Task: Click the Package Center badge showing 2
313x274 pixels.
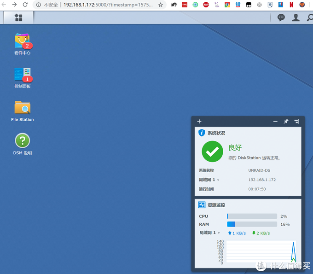Action: (x=27, y=46)
